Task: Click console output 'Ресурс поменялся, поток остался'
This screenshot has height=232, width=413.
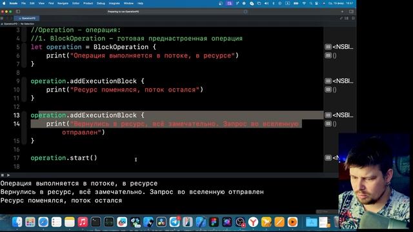Action: point(61,200)
